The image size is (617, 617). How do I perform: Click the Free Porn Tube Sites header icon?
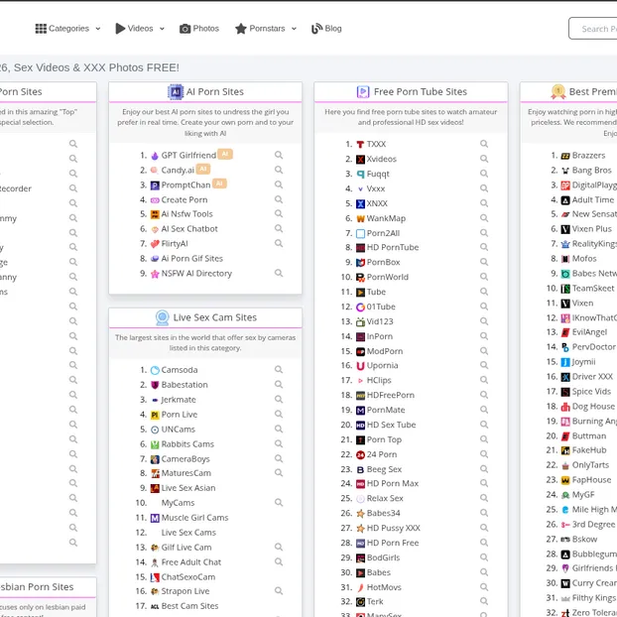[363, 91]
